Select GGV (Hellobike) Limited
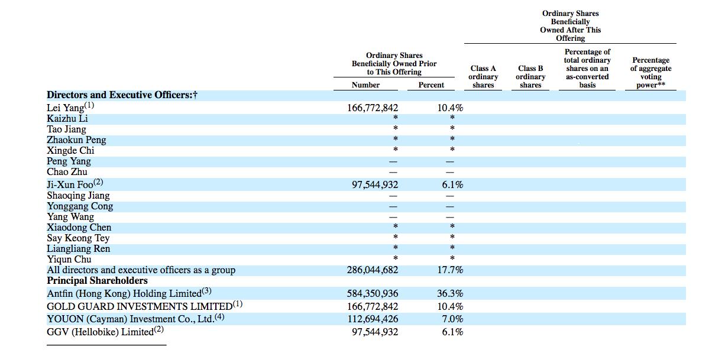The image size is (725, 353). click(x=105, y=331)
